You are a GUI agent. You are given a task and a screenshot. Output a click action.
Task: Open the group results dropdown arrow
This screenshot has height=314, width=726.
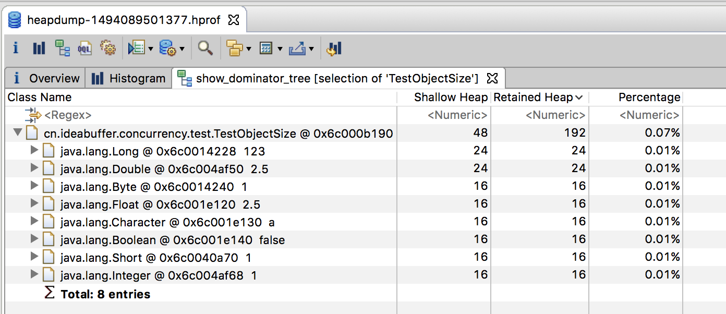point(249,49)
